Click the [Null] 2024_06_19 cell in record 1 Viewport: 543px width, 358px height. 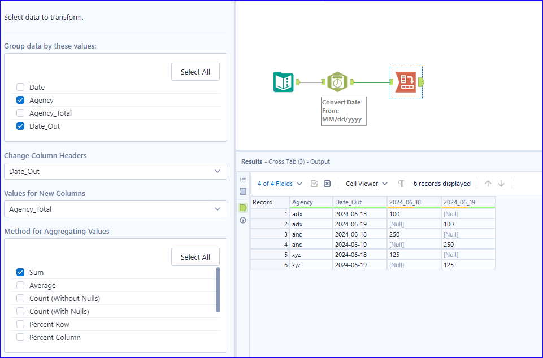pos(468,214)
